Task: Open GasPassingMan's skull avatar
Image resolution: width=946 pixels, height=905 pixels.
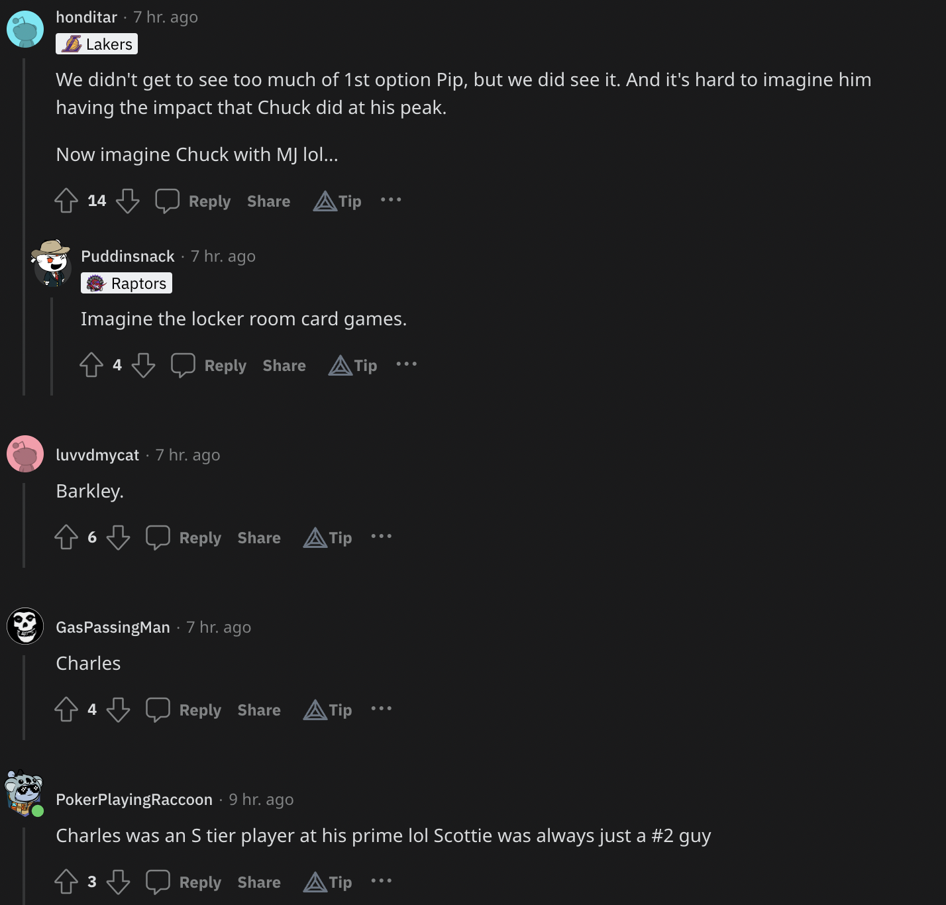Action: coord(25,626)
